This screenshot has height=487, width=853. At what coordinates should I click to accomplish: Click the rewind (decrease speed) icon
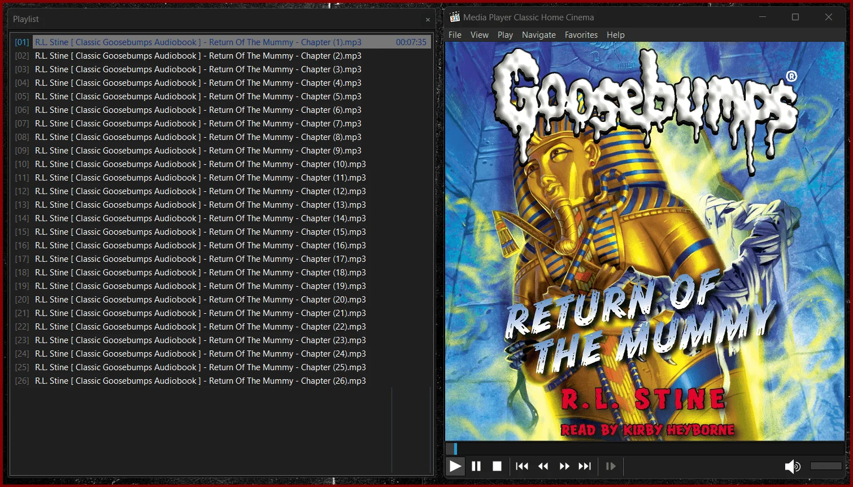tap(543, 466)
